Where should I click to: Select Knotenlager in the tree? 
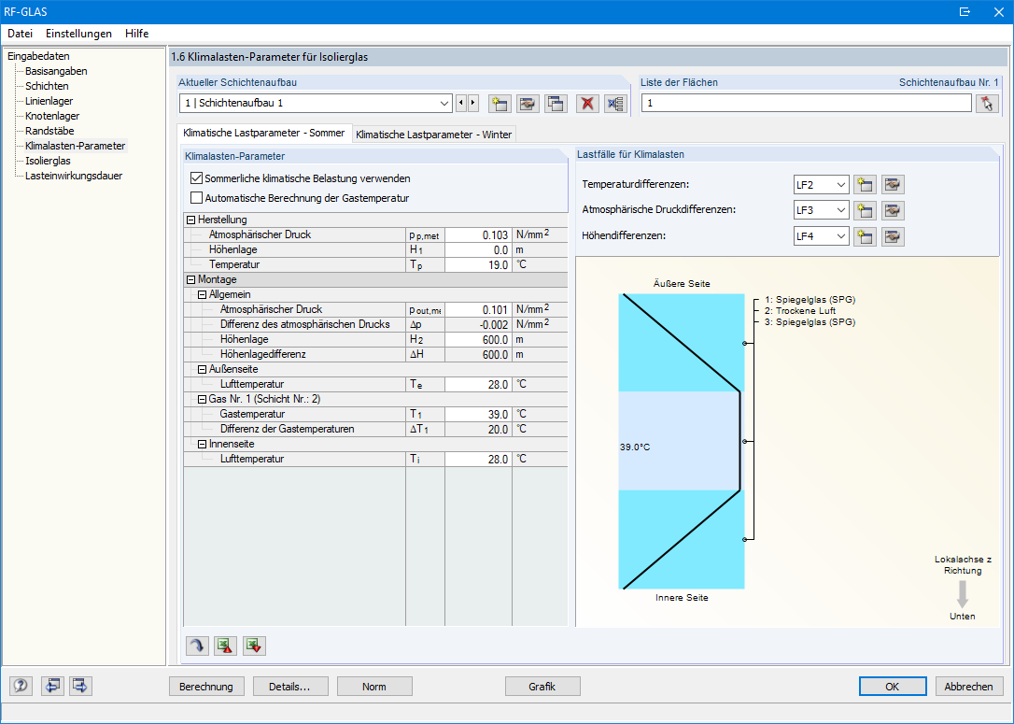pos(52,116)
